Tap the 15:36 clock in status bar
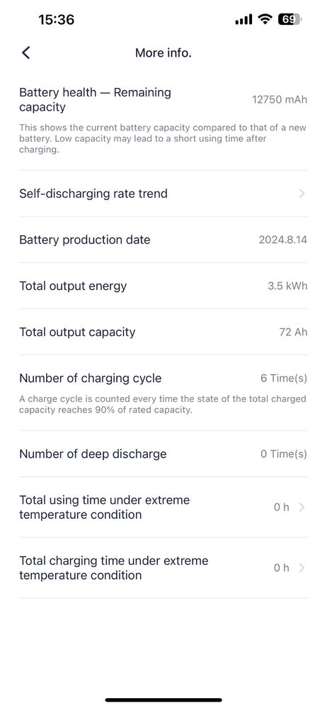The width and height of the screenshot is (327, 708). click(x=57, y=19)
